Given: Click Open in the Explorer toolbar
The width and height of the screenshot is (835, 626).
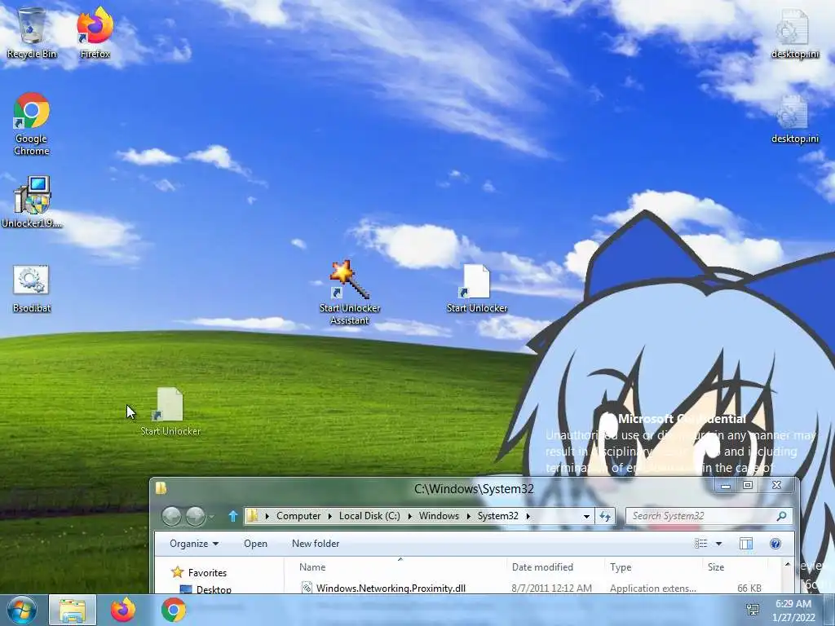Looking at the screenshot, I should point(255,544).
